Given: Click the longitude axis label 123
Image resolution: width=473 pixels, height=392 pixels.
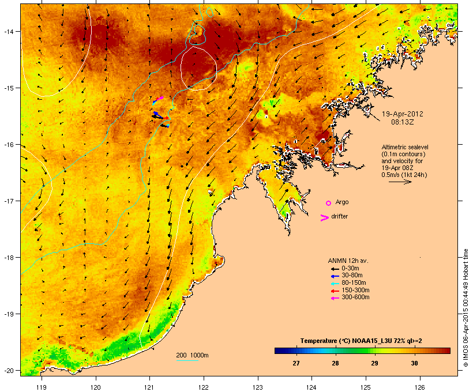Looking at the screenshot, I should click(258, 387).
